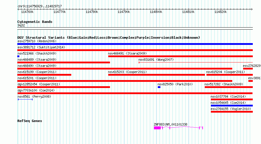Select the blue gain bar of esv2759710
The image size is (261, 144).
[135, 44]
